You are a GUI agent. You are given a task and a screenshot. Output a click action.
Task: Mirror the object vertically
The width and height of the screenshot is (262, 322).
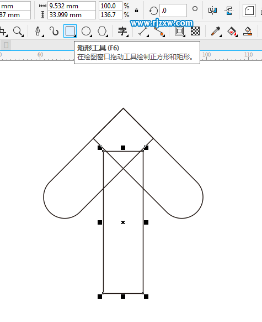(x=229, y=11)
